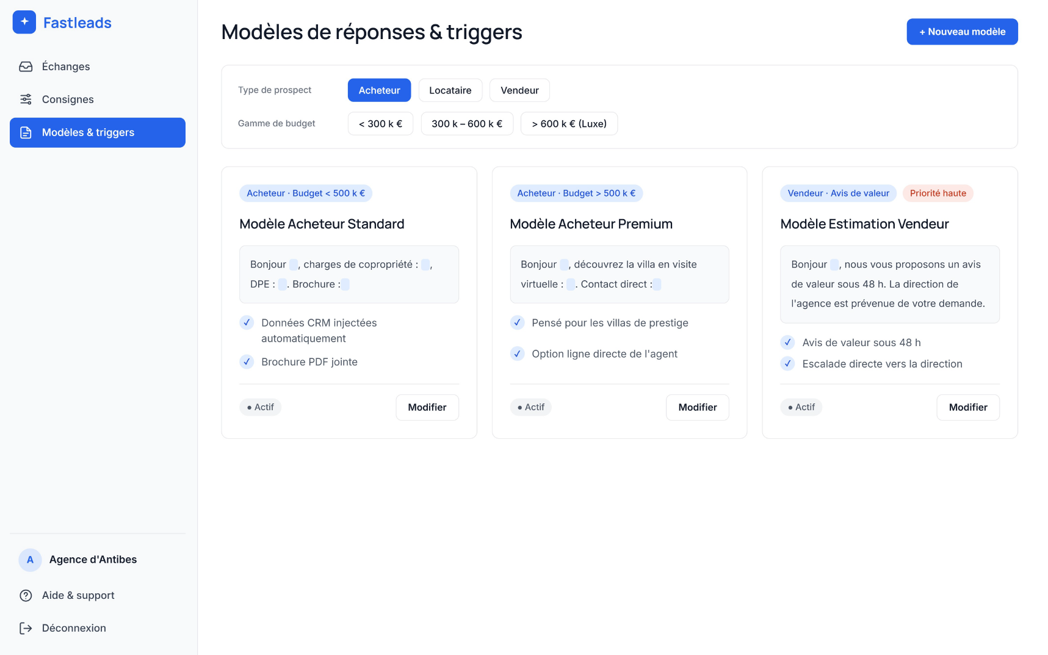Modify the Modèle Acheteur Premium card
Image resolution: width=1048 pixels, height=655 pixels.
pos(698,407)
